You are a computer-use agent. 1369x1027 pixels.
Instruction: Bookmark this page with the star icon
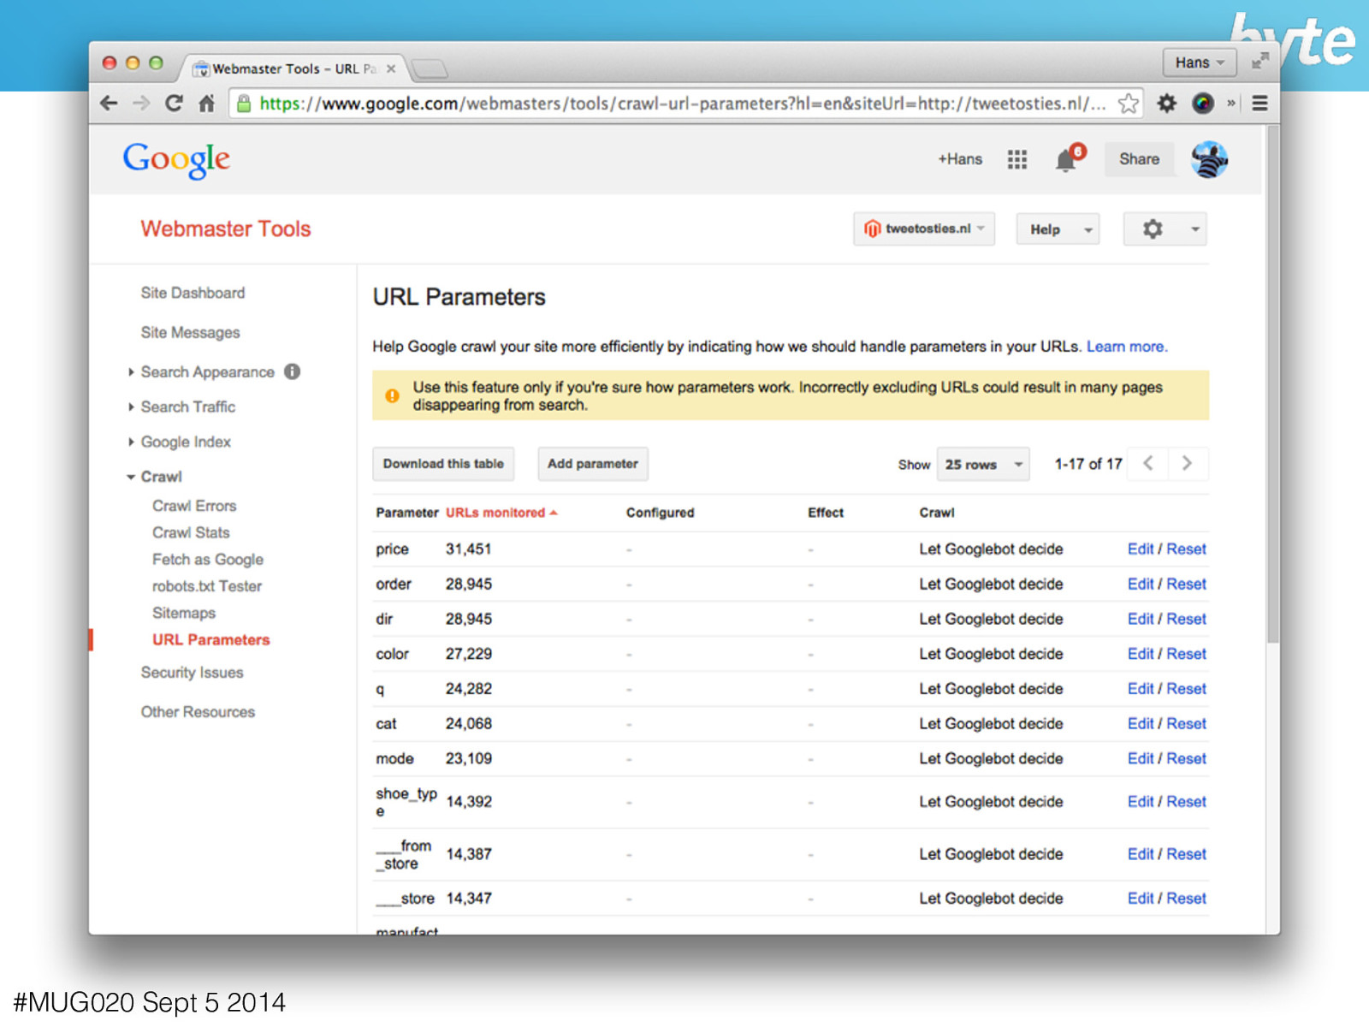pos(1129,104)
